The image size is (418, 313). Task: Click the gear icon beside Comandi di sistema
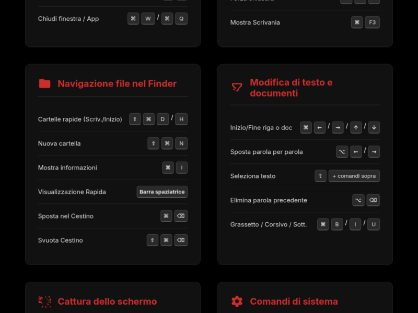click(237, 302)
